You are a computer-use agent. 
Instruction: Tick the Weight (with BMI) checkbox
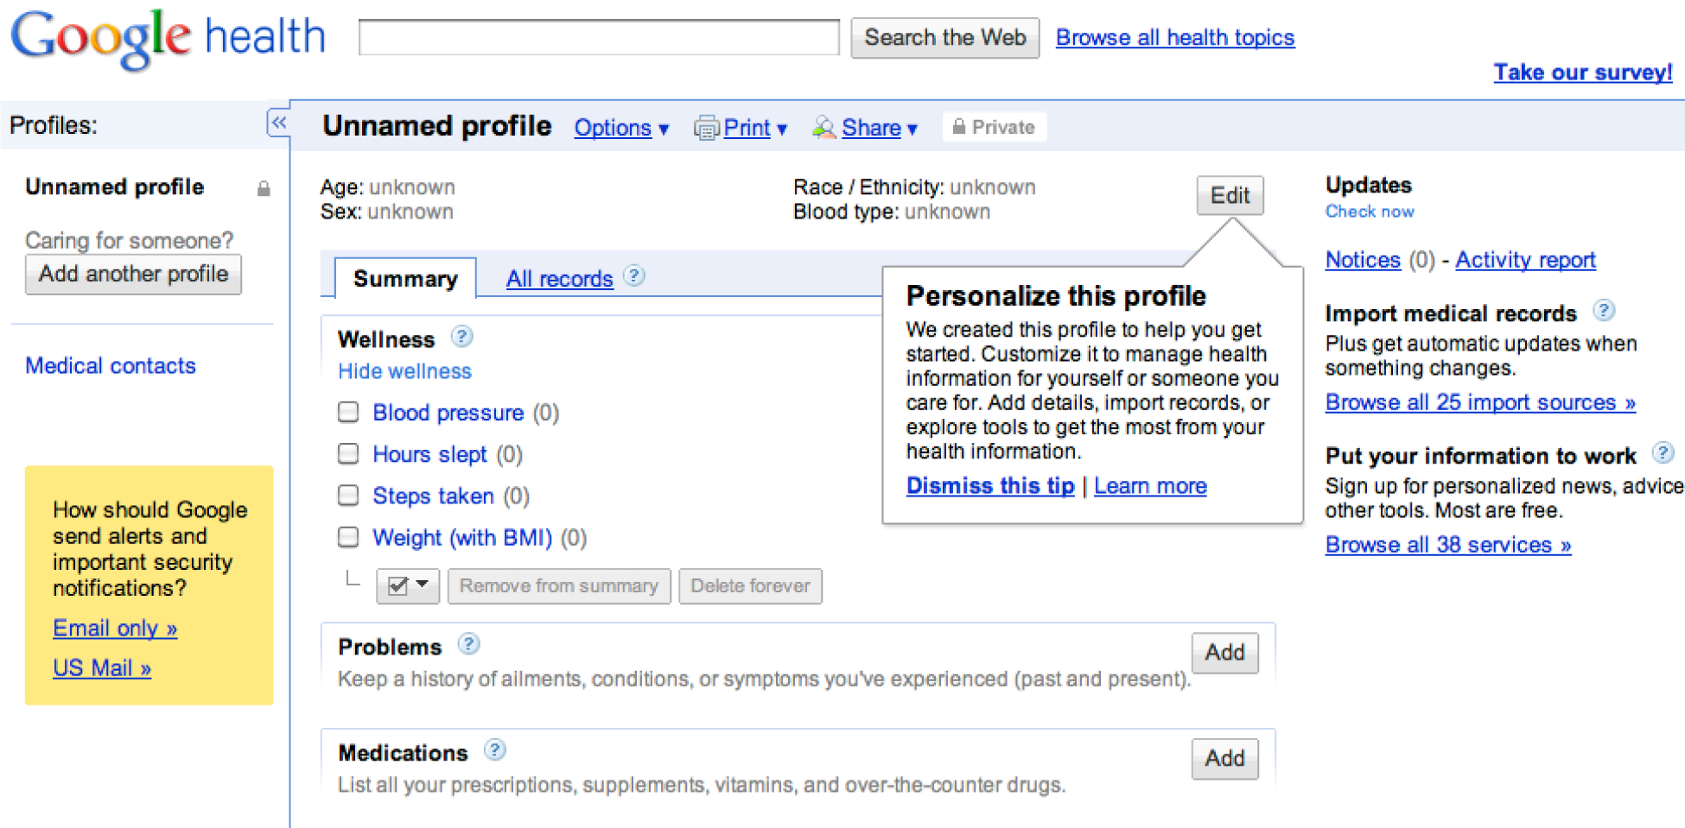(x=348, y=537)
